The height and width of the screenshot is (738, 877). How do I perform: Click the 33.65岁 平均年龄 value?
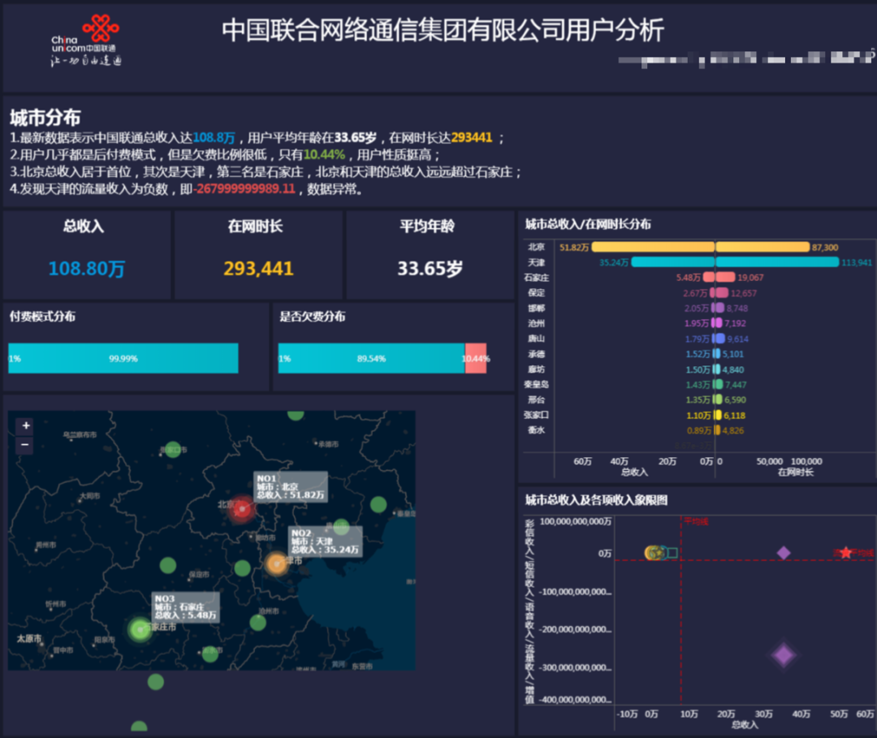tap(430, 269)
